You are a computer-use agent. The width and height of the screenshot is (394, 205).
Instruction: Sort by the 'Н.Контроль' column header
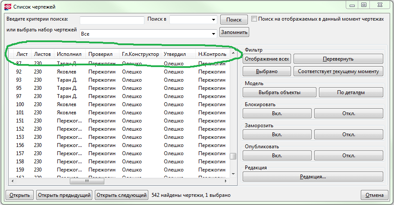[x=213, y=54]
